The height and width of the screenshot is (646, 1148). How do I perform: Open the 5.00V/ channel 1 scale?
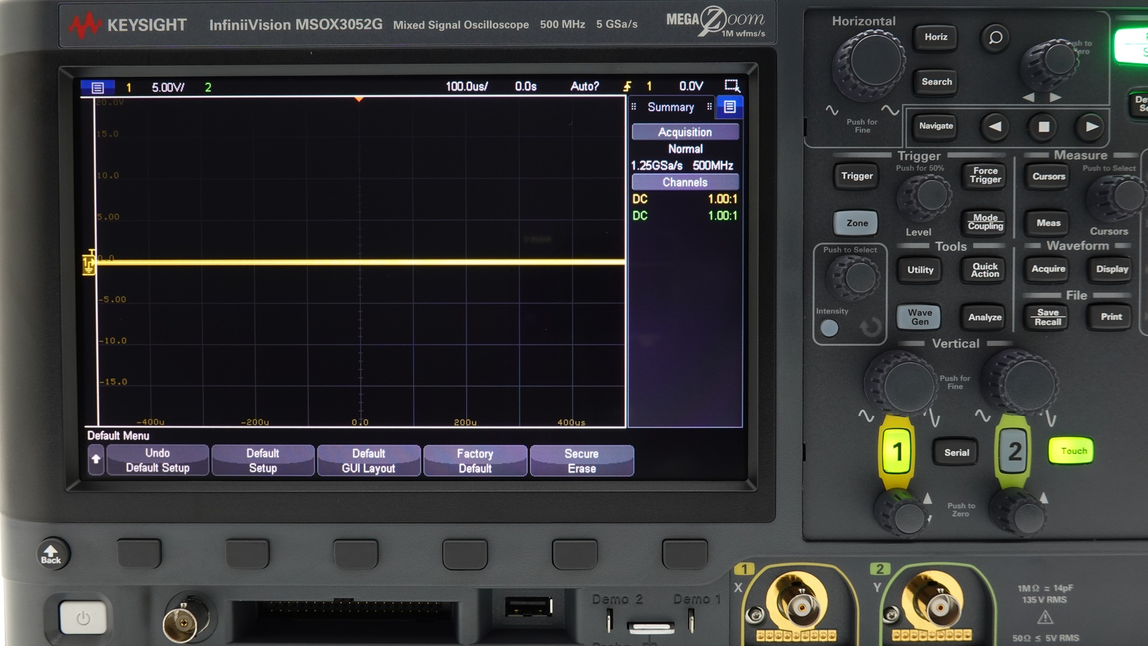(x=168, y=87)
